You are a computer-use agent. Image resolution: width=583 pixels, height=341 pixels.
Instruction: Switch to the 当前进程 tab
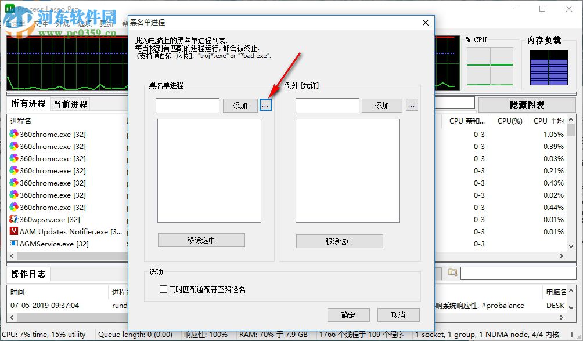(x=70, y=104)
